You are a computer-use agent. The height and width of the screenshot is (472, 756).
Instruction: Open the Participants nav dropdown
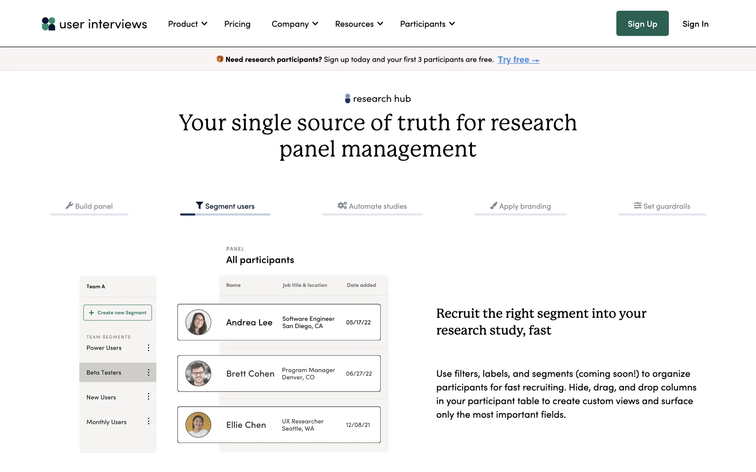427,24
